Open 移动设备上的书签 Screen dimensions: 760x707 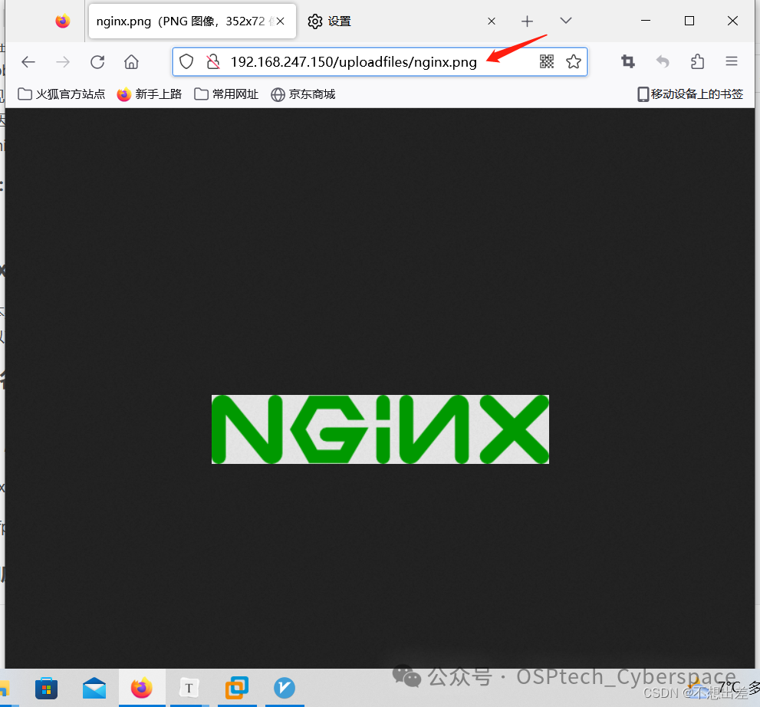click(x=689, y=94)
